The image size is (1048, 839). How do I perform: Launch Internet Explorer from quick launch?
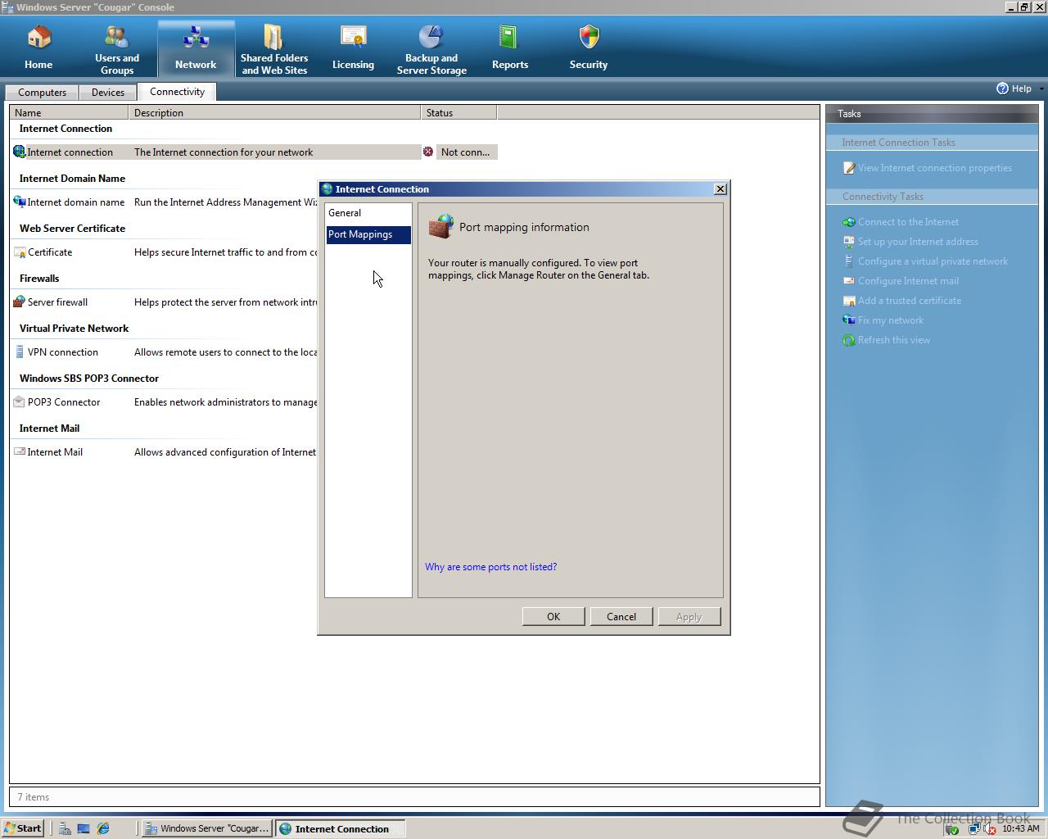tap(103, 828)
